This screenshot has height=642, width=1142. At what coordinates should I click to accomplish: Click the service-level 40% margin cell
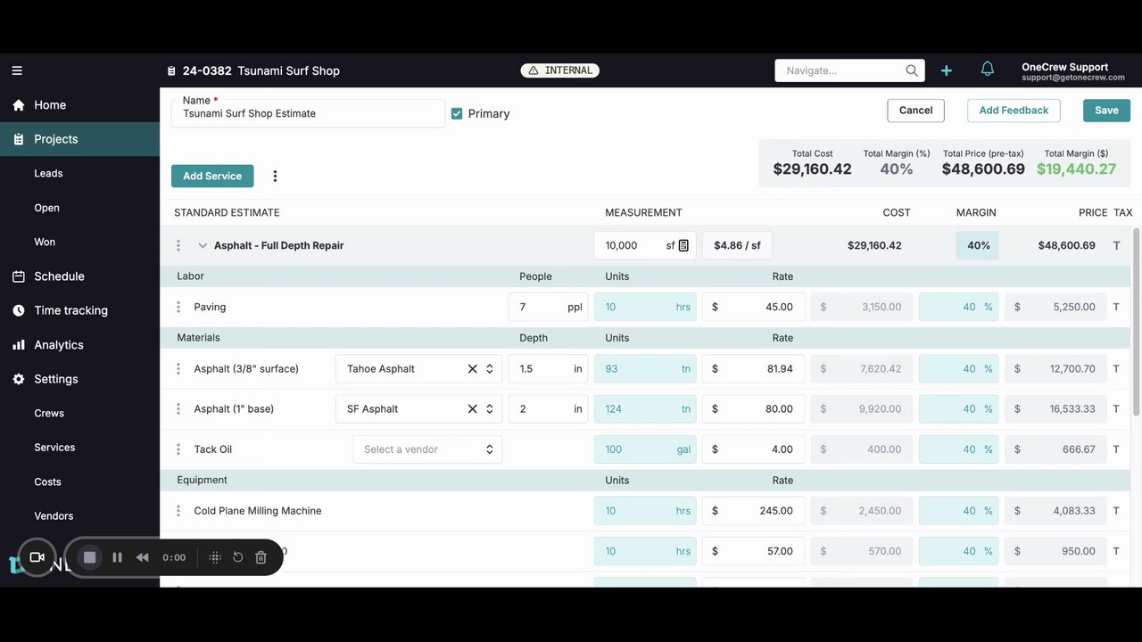pos(978,245)
